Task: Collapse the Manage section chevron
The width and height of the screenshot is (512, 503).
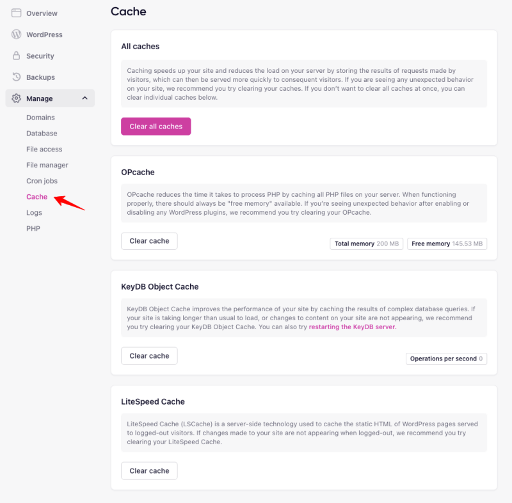Action: (x=84, y=98)
